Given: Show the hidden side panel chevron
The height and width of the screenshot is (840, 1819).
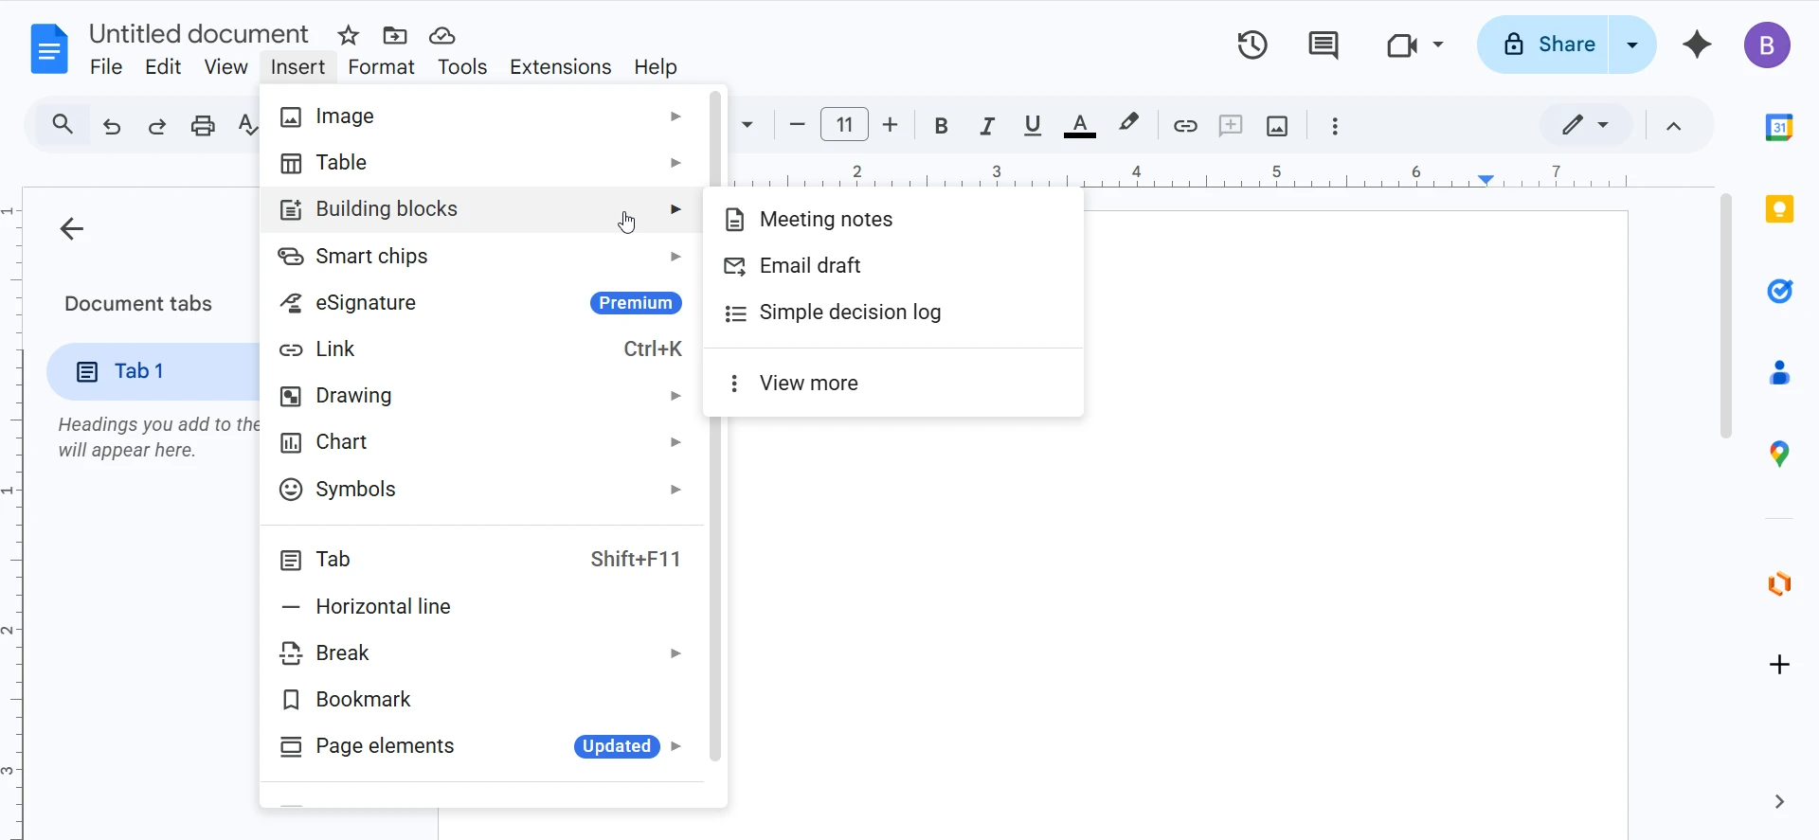Looking at the screenshot, I should click(1779, 802).
